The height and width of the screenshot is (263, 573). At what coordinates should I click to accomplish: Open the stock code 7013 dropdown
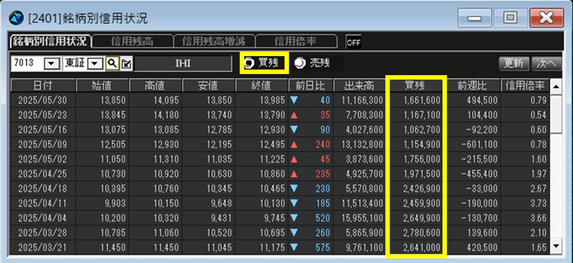pos(51,64)
